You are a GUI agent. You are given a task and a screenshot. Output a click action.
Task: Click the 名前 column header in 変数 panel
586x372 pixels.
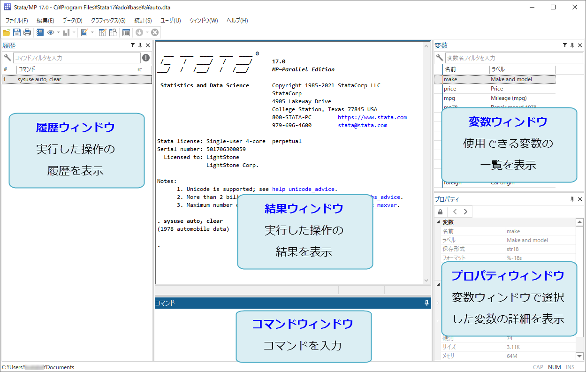point(466,69)
